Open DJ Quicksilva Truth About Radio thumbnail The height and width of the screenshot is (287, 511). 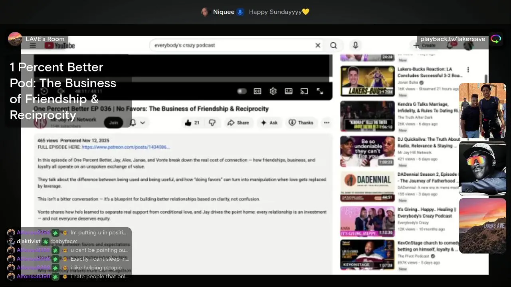pos(367,151)
